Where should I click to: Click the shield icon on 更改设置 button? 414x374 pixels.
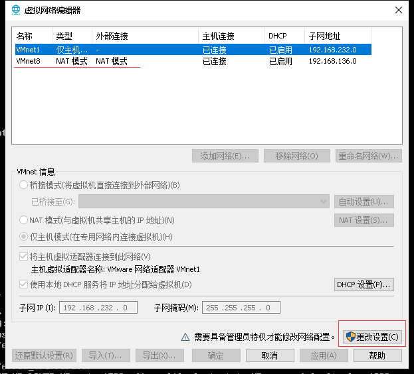point(351,337)
